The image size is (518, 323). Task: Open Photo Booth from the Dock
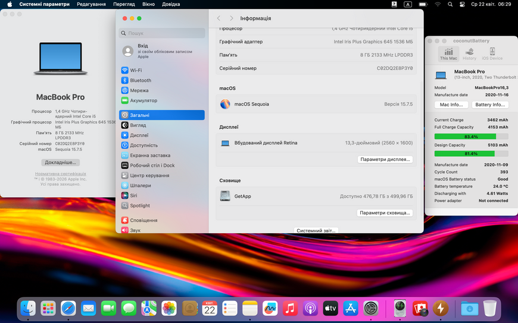pyautogui.click(x=420, y=309)
